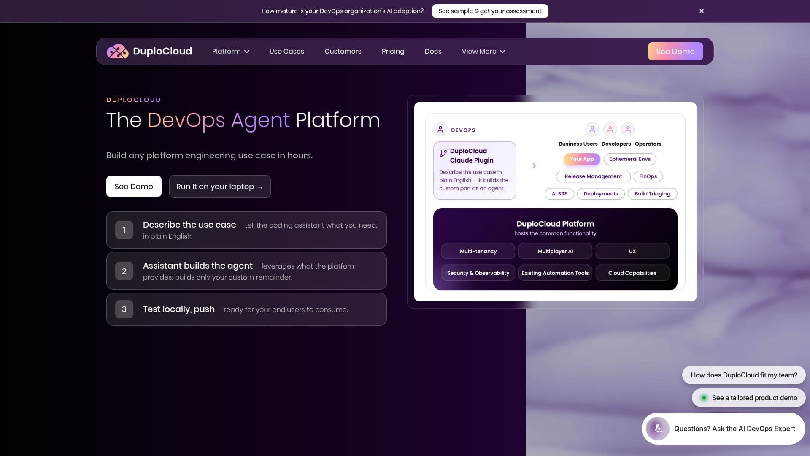810x456 pixels.
Task: Click the Your App pill
Action: (x=582, y=159)
